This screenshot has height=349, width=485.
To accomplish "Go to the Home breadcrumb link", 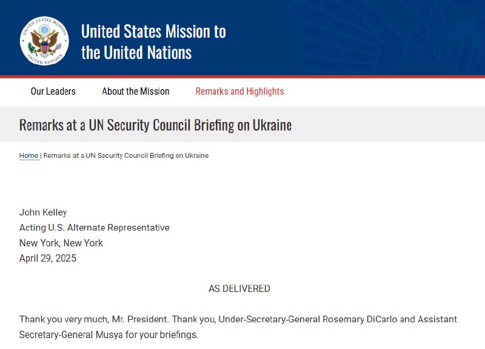I will point(28,156).
